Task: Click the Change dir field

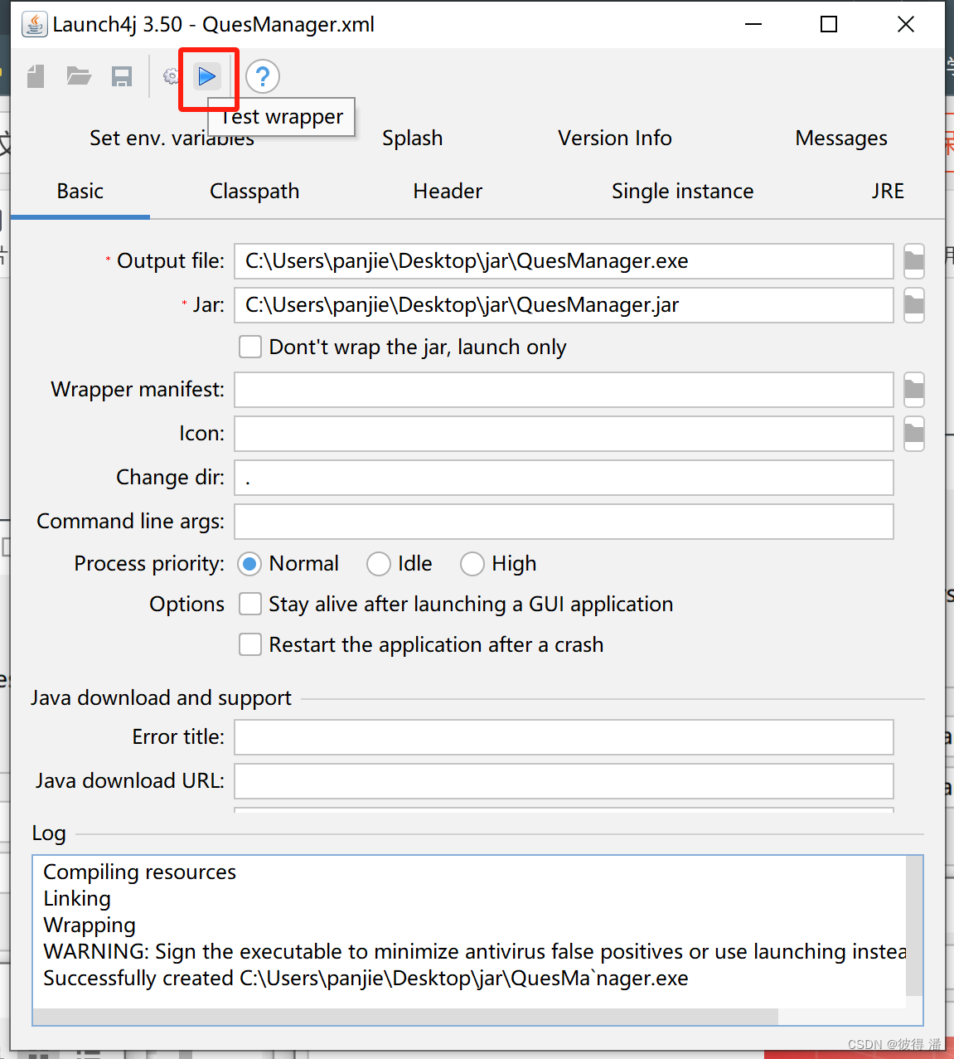Action: (564, 478)
